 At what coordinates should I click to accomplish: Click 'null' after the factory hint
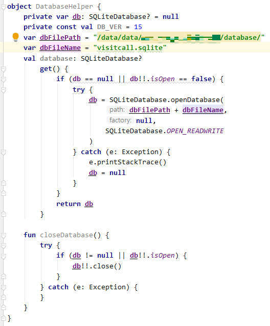pyautogui.click(x=144, y=120)
